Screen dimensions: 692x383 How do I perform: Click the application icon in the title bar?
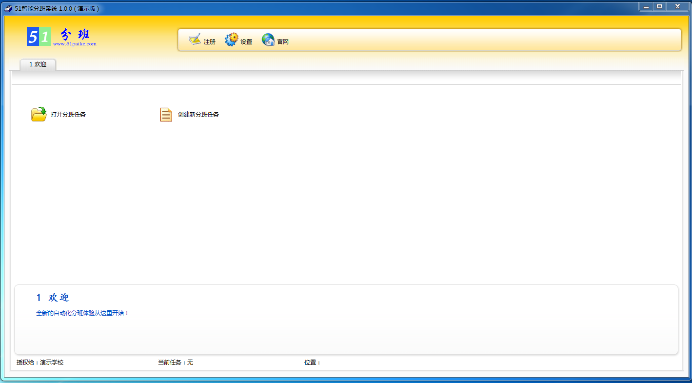point(7,7)
